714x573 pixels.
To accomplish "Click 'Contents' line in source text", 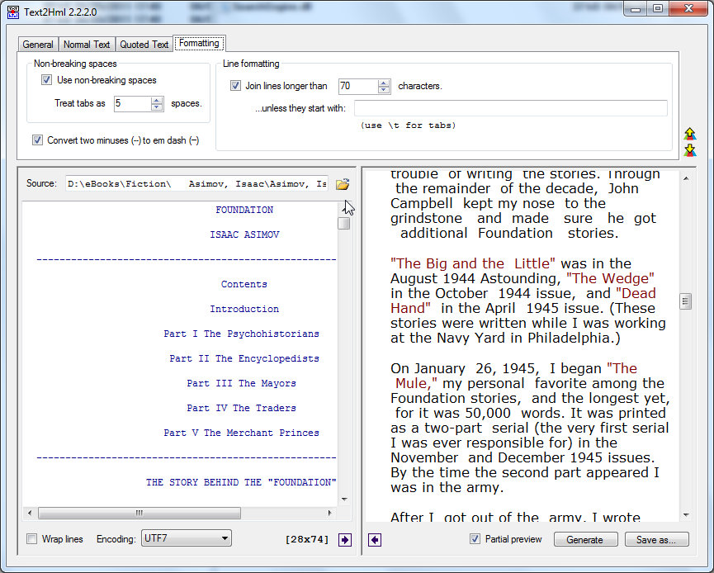I will click(x=244, y=284).
